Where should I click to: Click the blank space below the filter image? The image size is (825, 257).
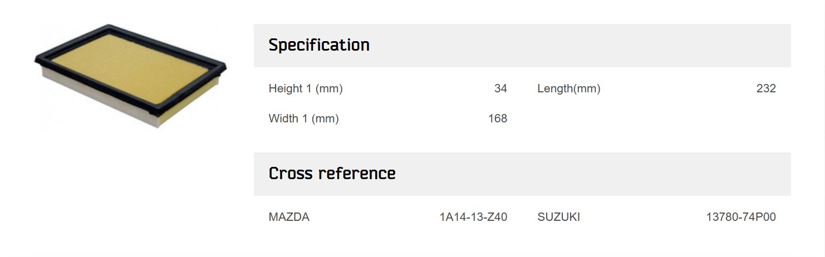click(131, 189)
